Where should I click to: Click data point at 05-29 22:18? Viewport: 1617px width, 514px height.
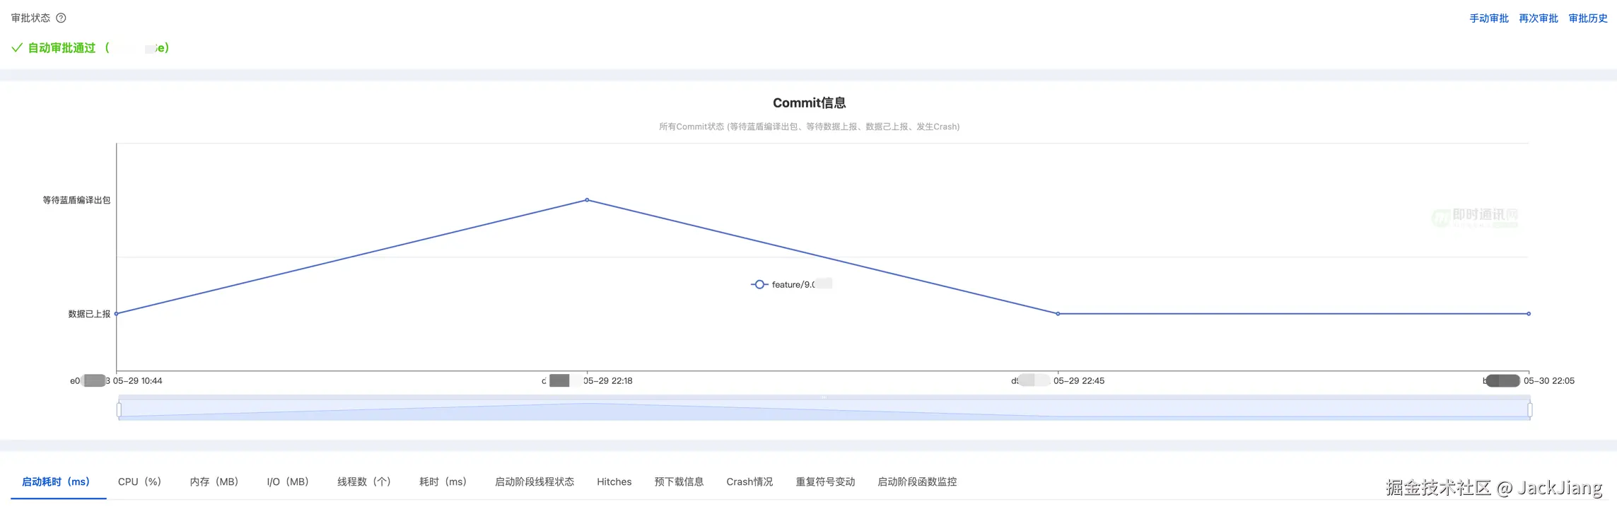[x=587, y=200]
